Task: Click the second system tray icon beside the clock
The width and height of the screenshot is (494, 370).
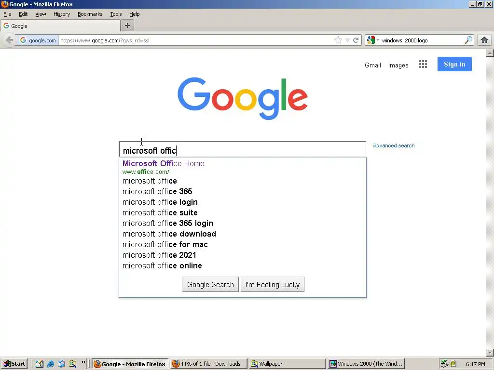Action: click(x=453, y=364)
